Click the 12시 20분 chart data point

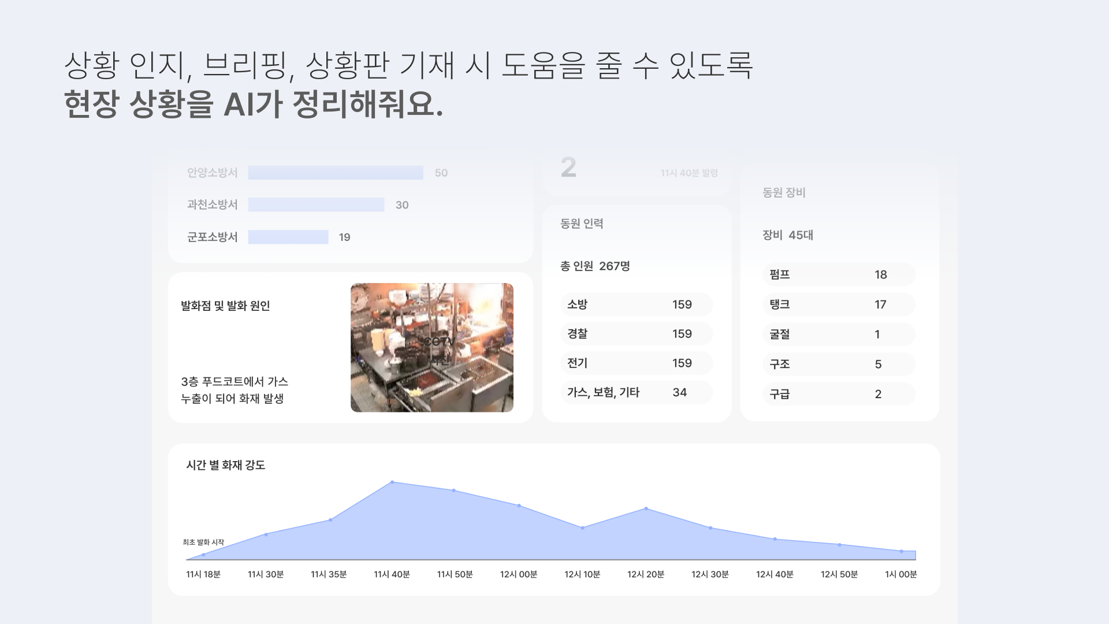(646, 508)
